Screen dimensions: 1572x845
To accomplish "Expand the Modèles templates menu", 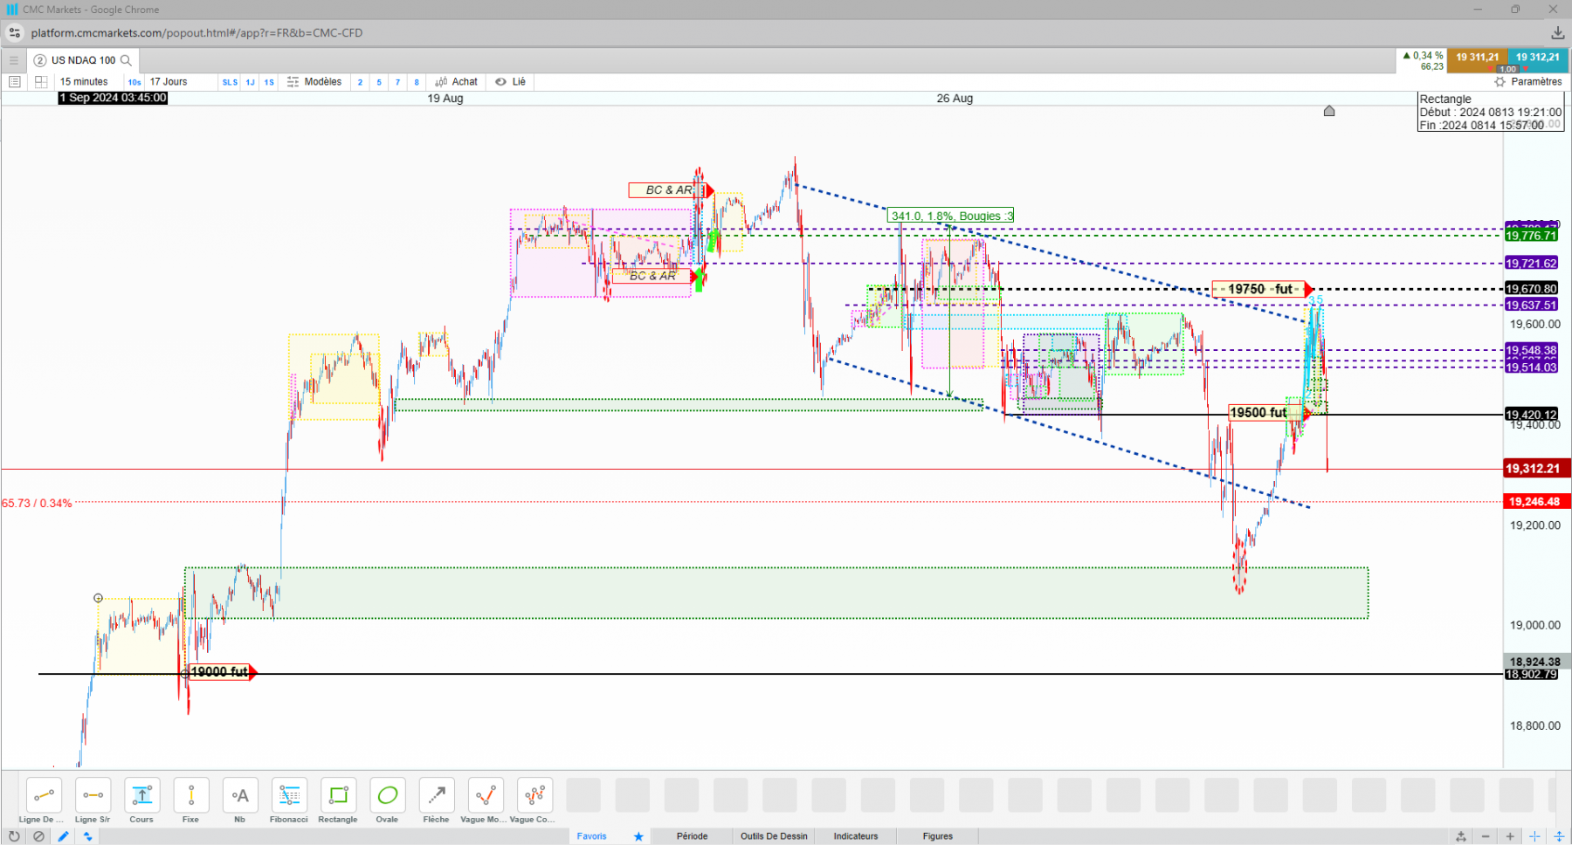I will click(314, 82).
